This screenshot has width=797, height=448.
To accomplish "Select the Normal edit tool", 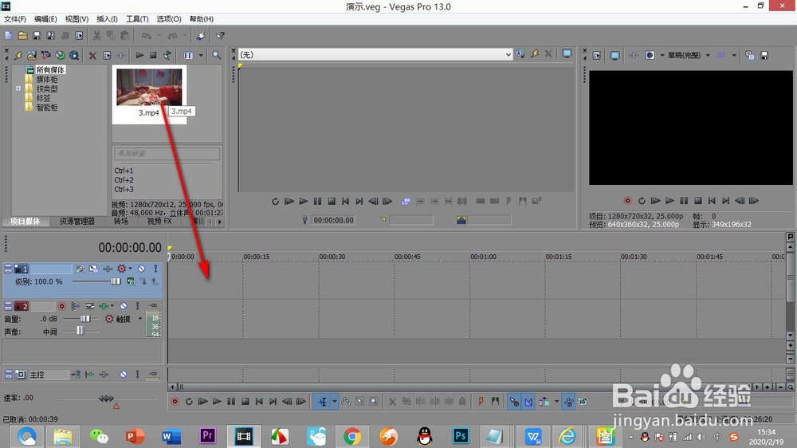I will [x=323, y=402].
